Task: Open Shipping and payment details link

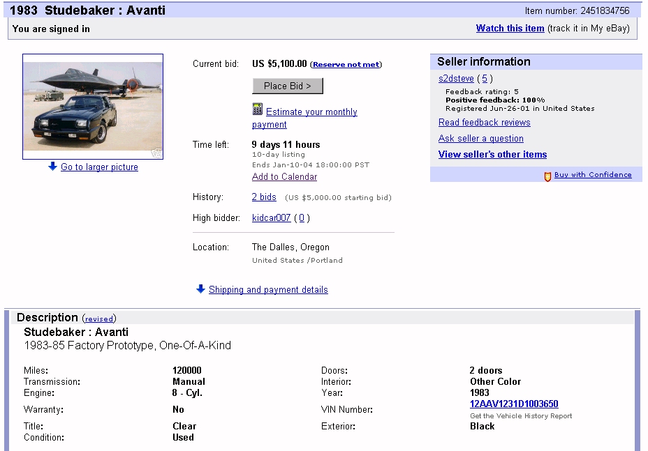Action: pyautogui.click(x=268, y=290)
